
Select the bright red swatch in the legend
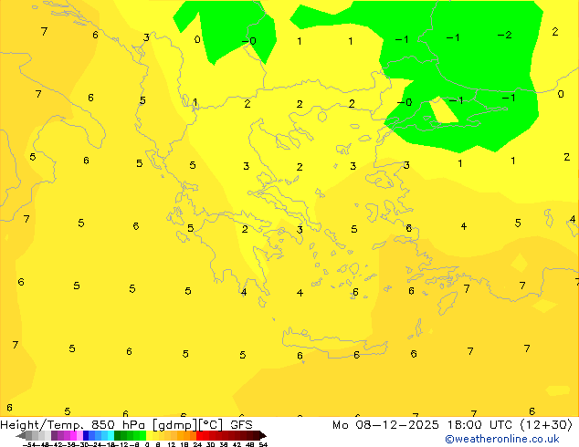200,435
